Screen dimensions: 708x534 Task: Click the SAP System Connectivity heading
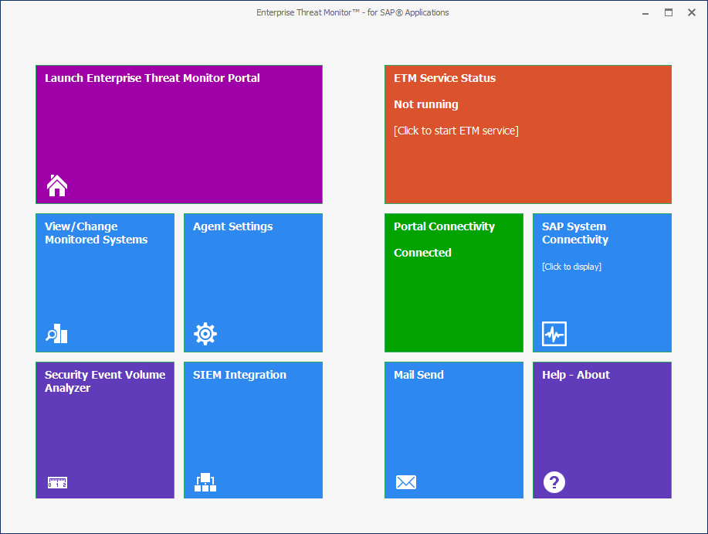[575, 233]
